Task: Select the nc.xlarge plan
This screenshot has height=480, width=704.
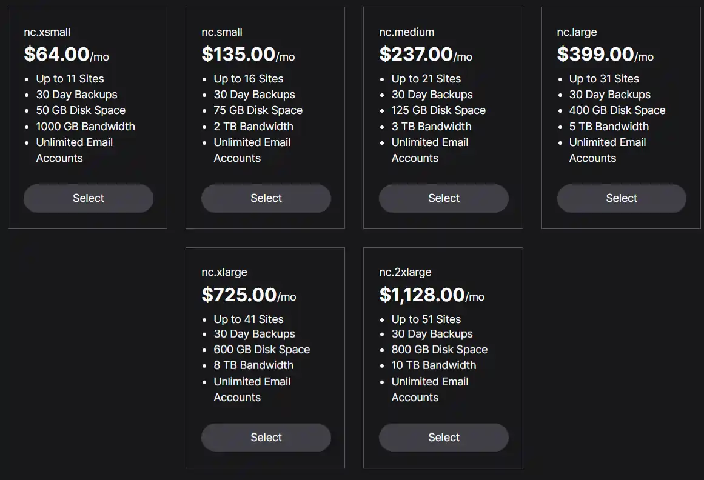Action: pos(266,437)
